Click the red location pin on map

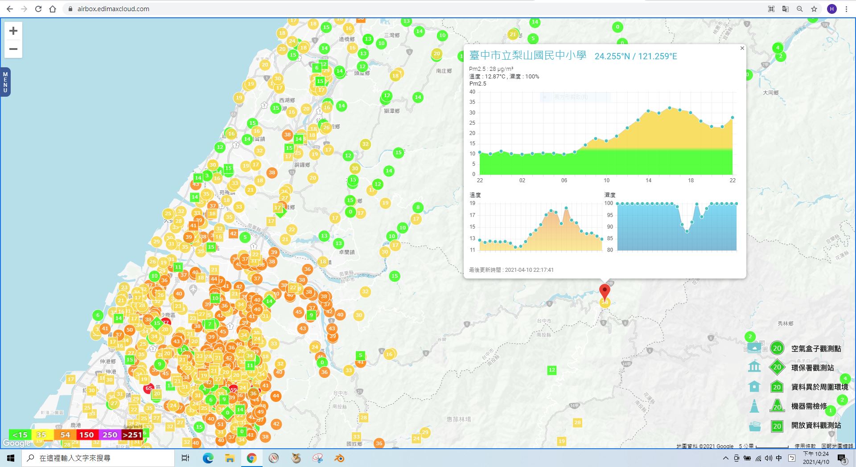tap(605, 292)
